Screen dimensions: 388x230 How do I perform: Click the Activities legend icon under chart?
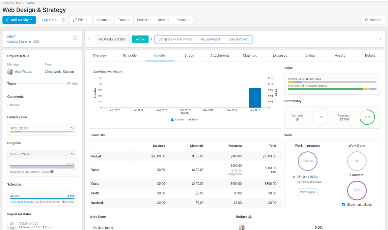(x=172, y=120)
